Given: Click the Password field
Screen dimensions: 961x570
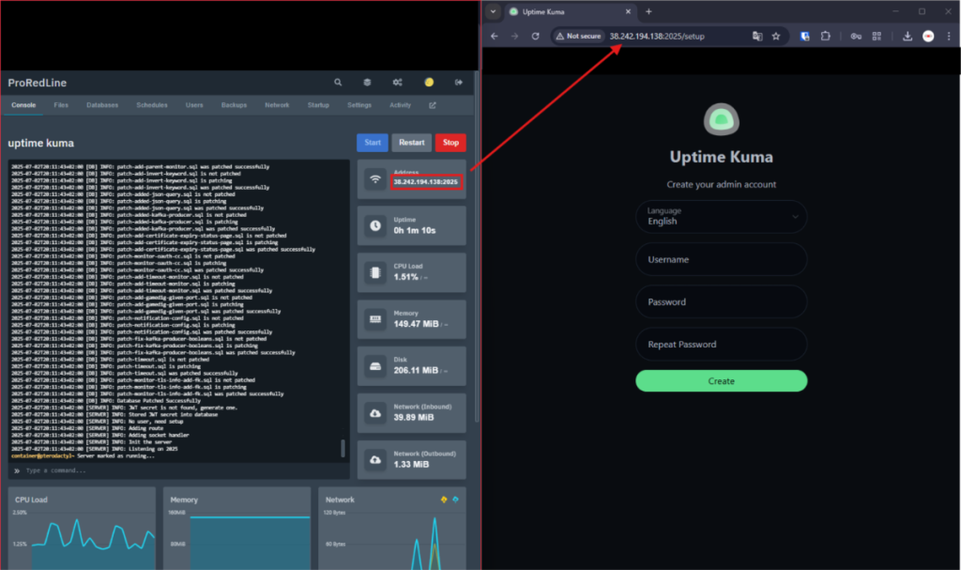Looking at the screenshot, I should pos(722,301).
